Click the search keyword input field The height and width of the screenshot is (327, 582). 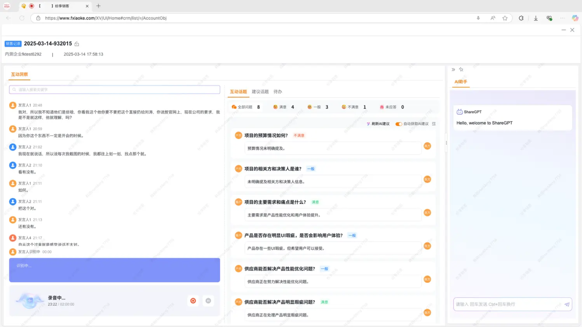coord(115,90)
